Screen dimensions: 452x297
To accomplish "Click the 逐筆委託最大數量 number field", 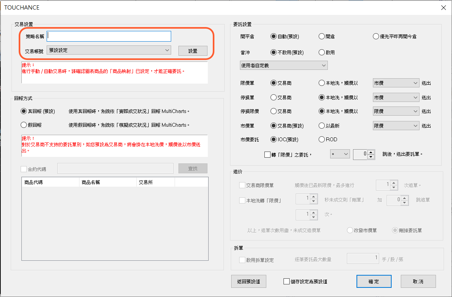I will 363,258.
